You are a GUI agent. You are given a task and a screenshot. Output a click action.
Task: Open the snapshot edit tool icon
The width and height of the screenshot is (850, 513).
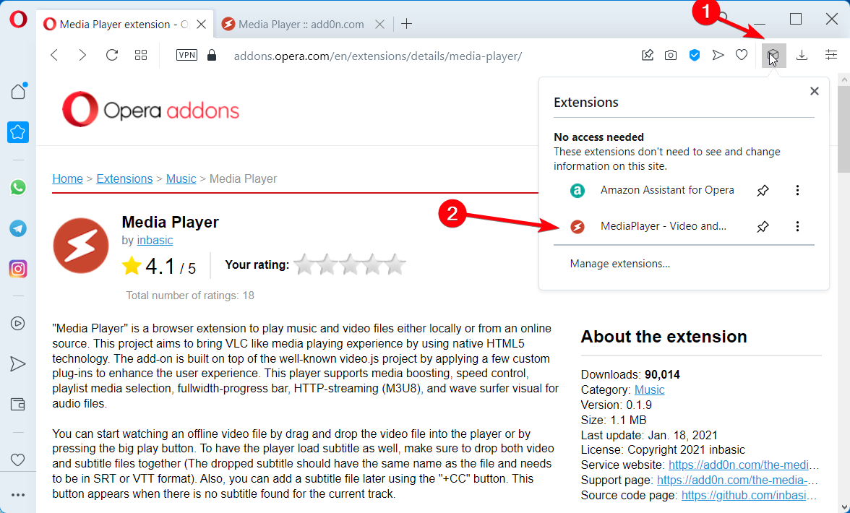pyautogui.click(x=648, y=55)
